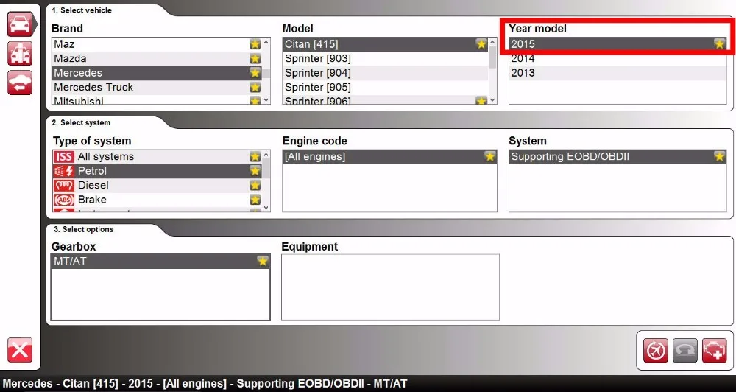Select Citan [415] model
Screen dimensions: 736x392
click(x=386, y=44)
